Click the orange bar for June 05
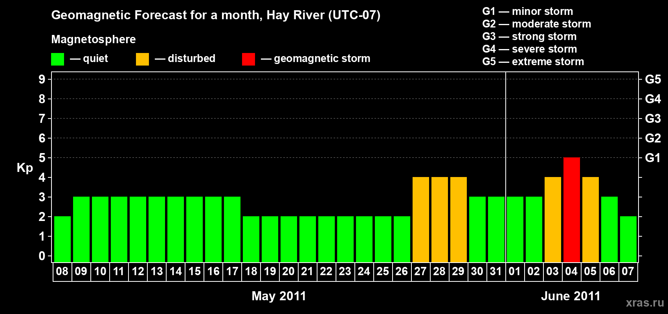This screenshot has height=314, width=668. coord(590,219)
